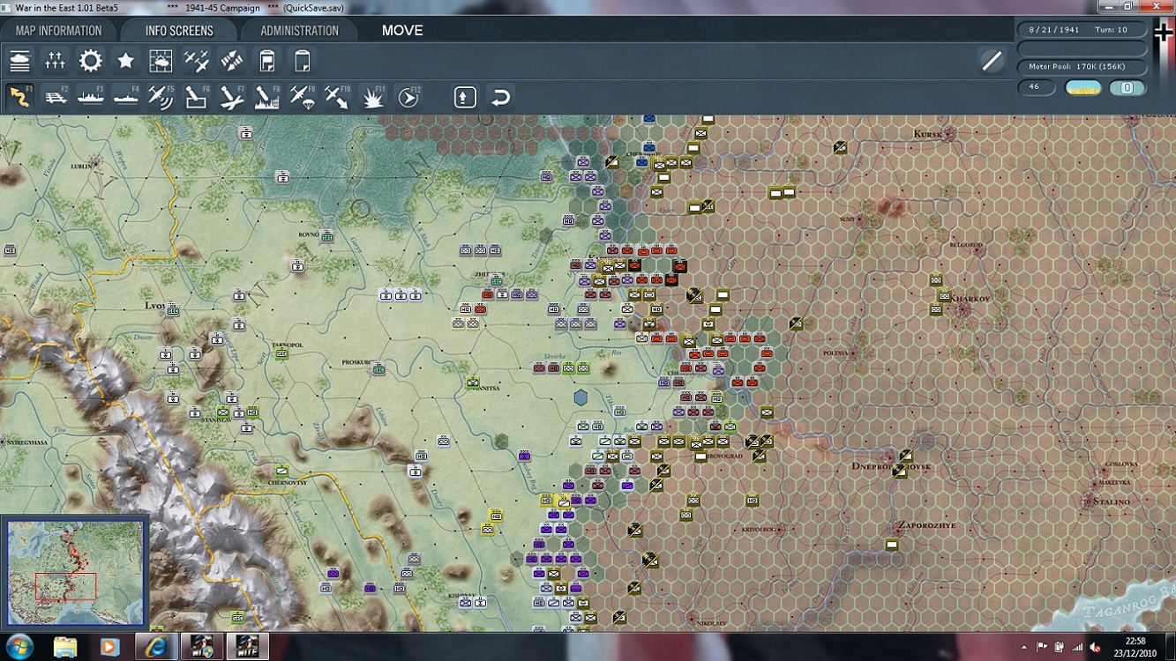Switch to the INFO SCREENS tab

point(179,31)
